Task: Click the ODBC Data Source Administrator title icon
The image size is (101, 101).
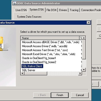Action: point(14,3)
